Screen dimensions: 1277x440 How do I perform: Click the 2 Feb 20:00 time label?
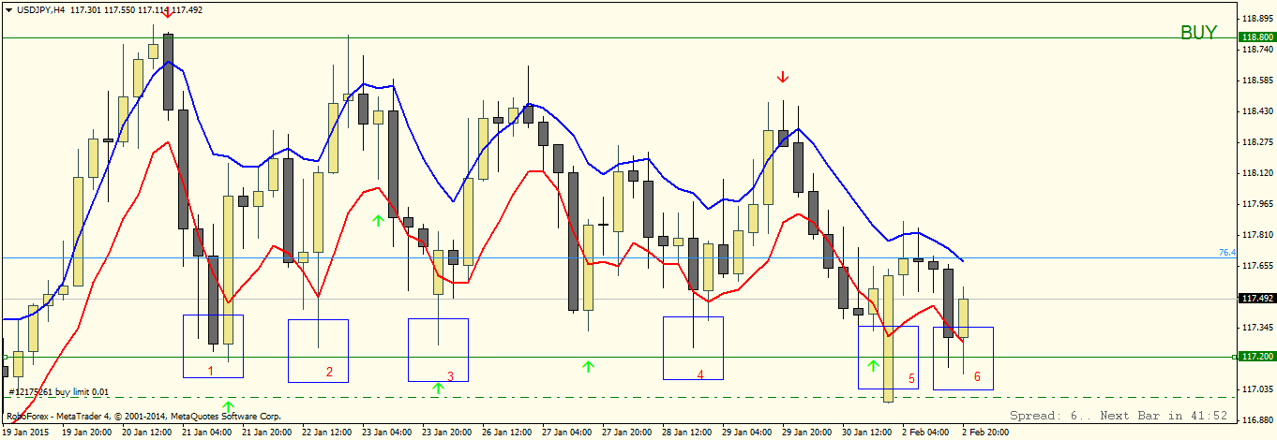click(986, 433)
